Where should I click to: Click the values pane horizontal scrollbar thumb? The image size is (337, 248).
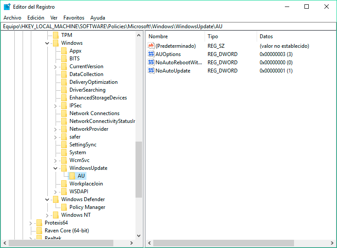coord(224,243)
